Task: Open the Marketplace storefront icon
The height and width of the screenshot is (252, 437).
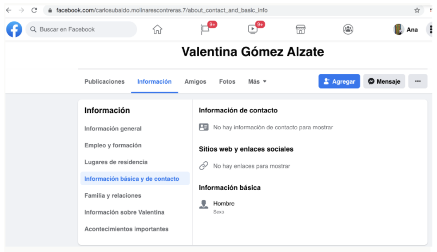Action: [x=301, y=29]
